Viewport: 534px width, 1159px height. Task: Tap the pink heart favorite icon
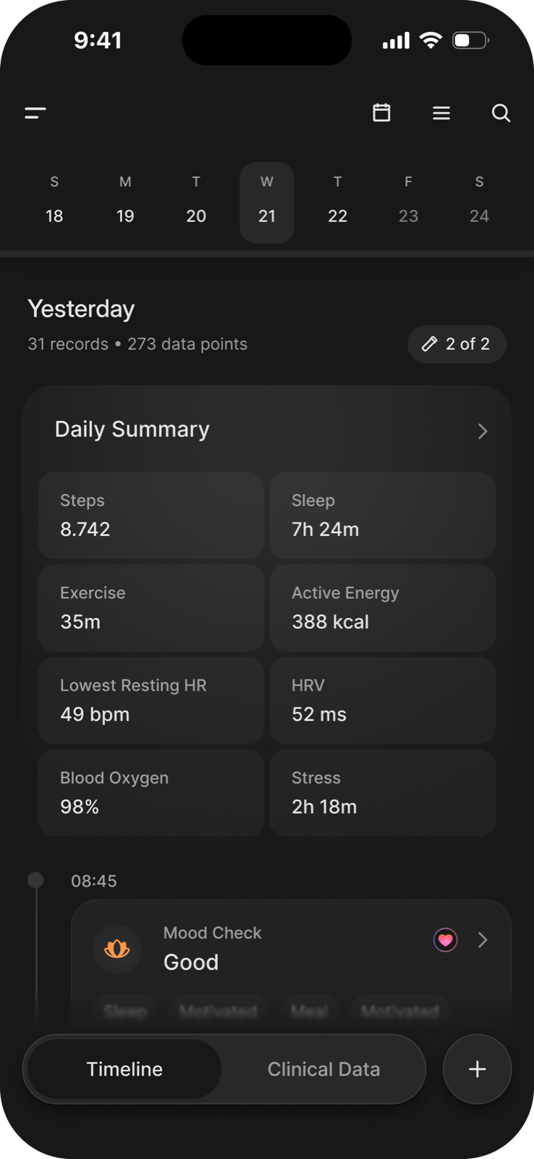pos(445,940)
